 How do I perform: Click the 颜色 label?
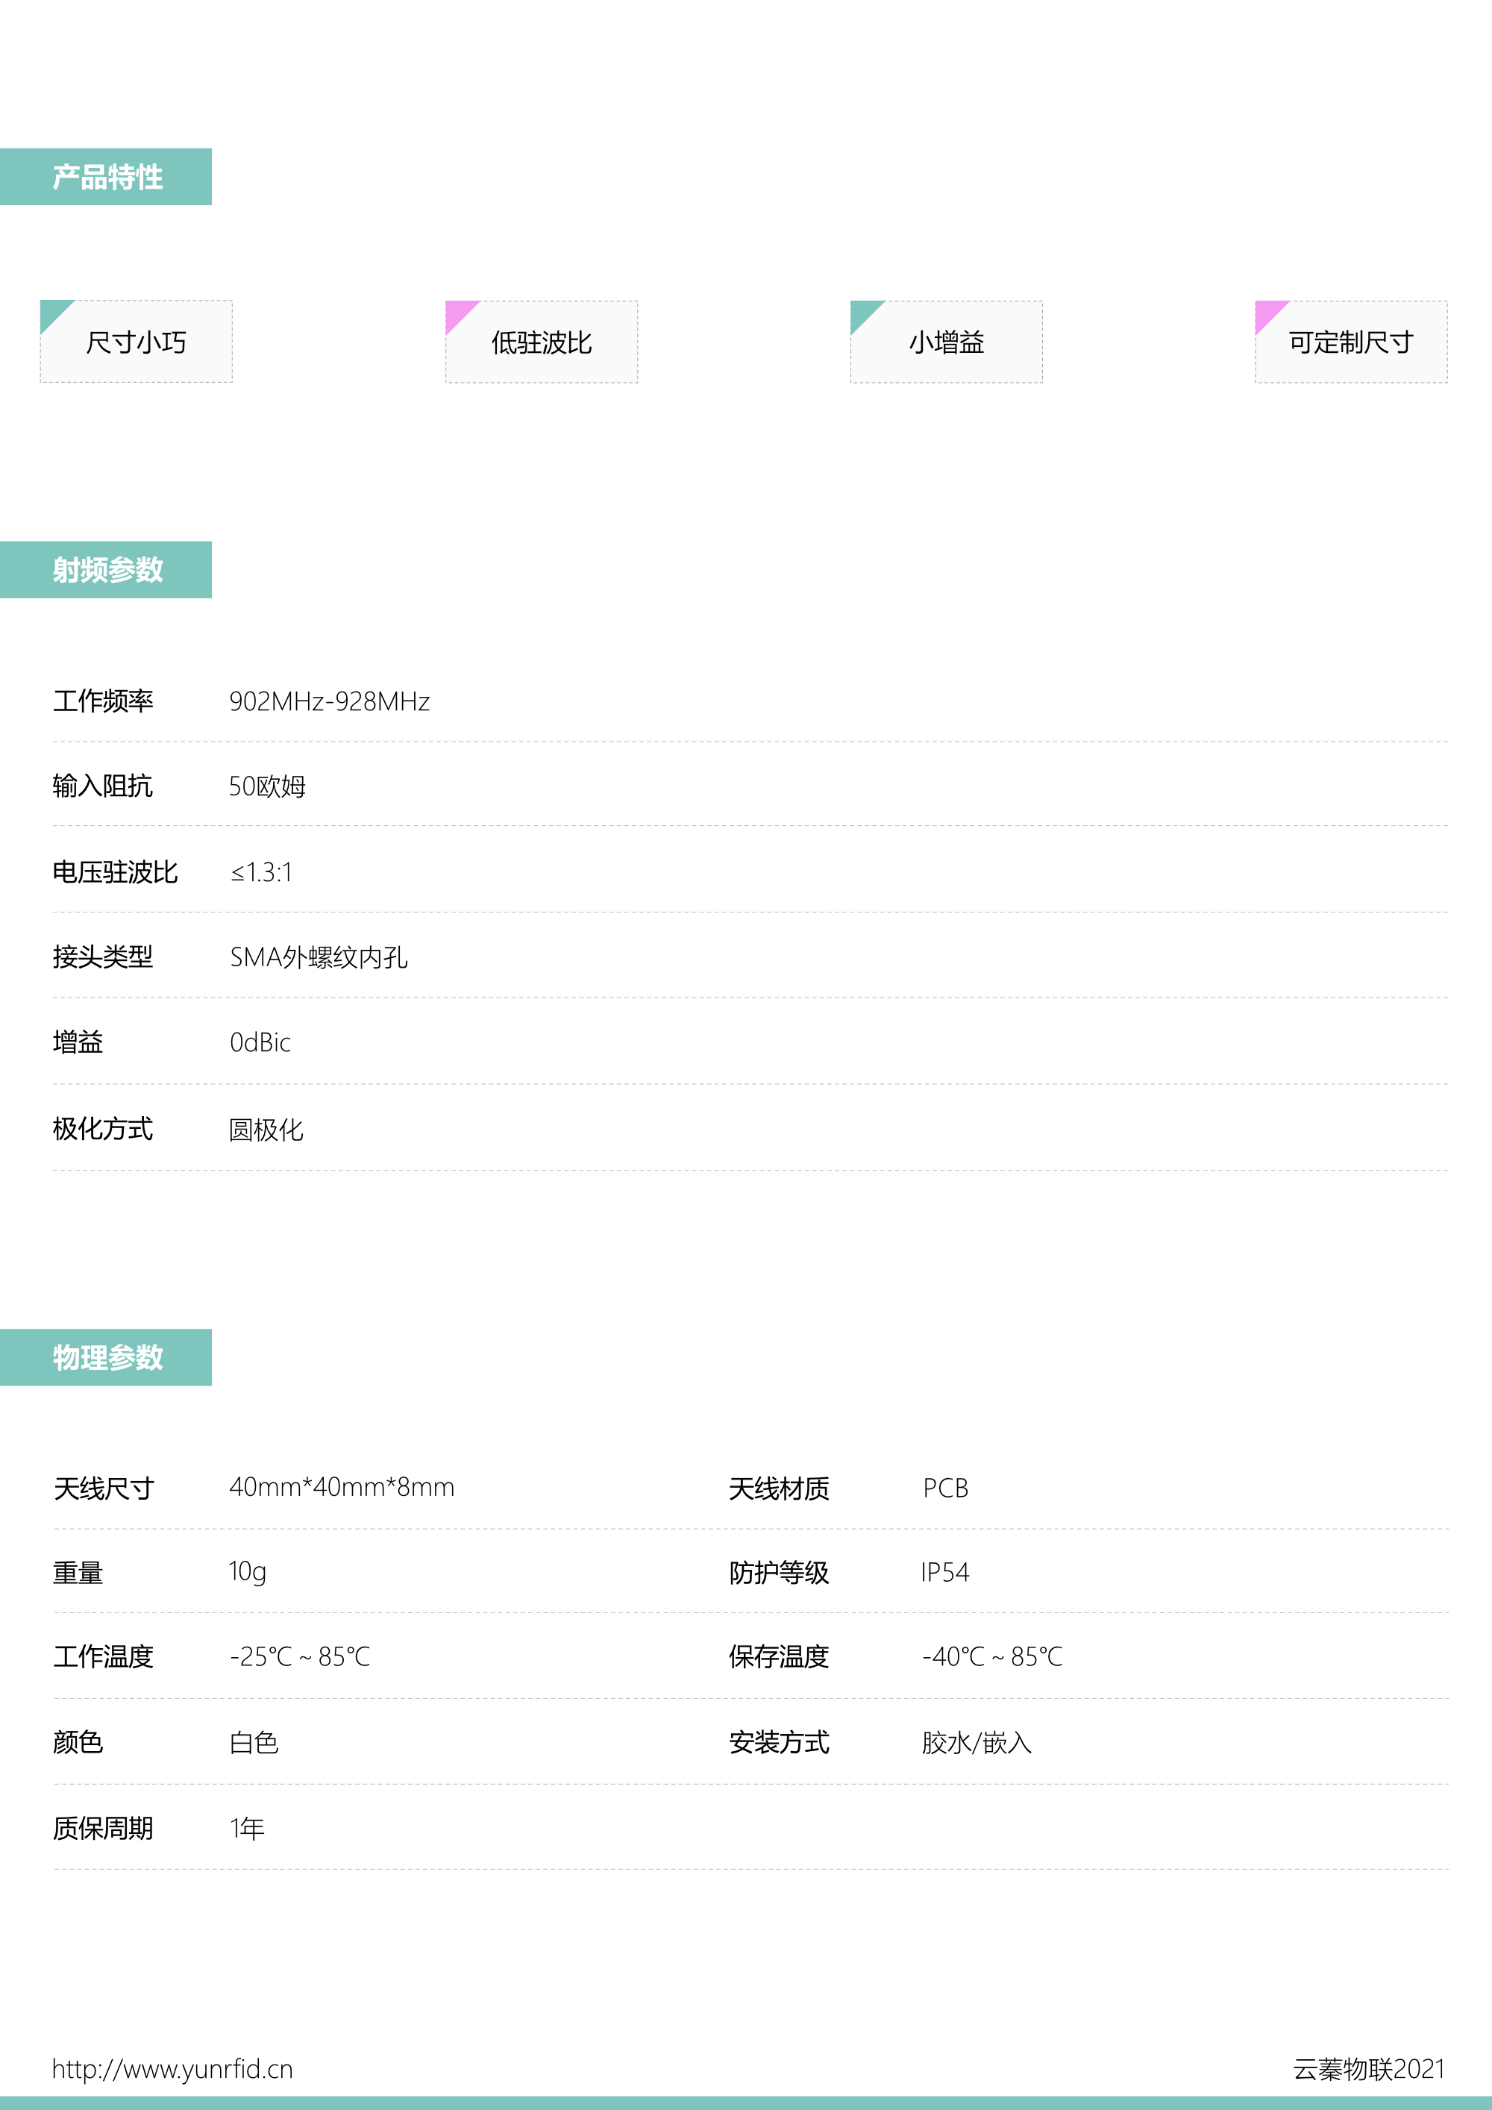click(x=78, y=1741)
